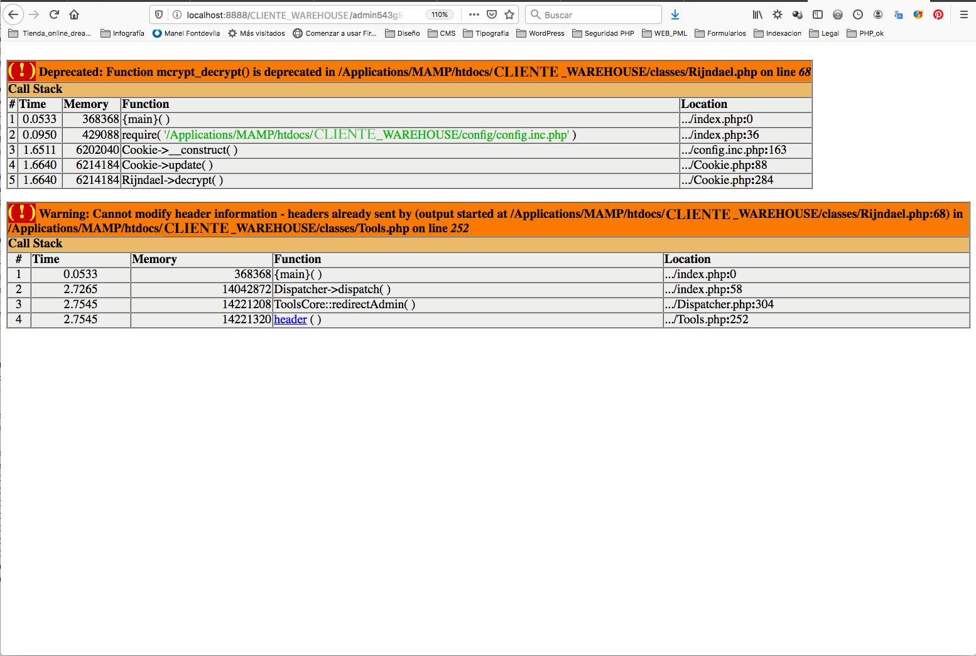Click the Firefox globe extension icon
The image size is (976, 656).
[x=918, y=14]
